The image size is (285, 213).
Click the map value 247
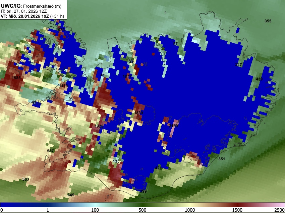point(238,65)
